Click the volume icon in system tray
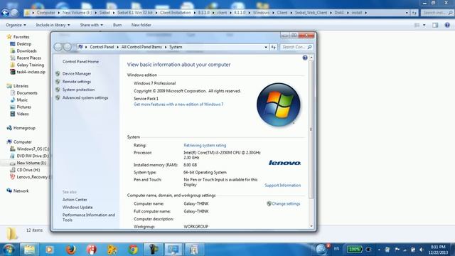Viewport: 455px width, 256px height. pos(421,250)
